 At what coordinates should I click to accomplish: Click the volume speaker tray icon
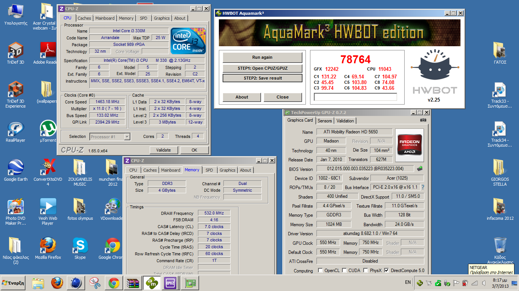(483, 283)
